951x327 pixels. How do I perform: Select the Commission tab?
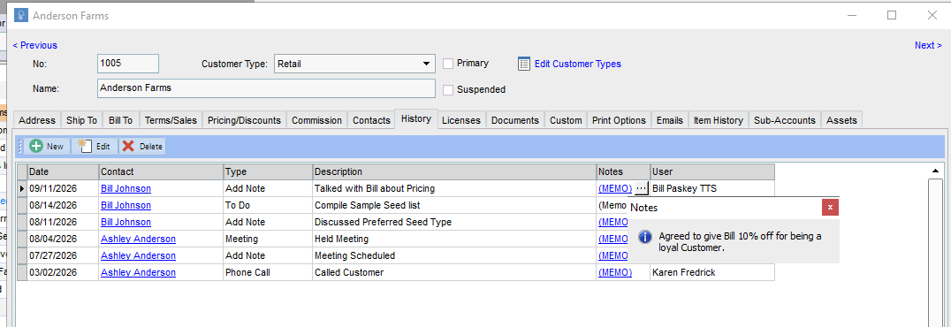317,120
